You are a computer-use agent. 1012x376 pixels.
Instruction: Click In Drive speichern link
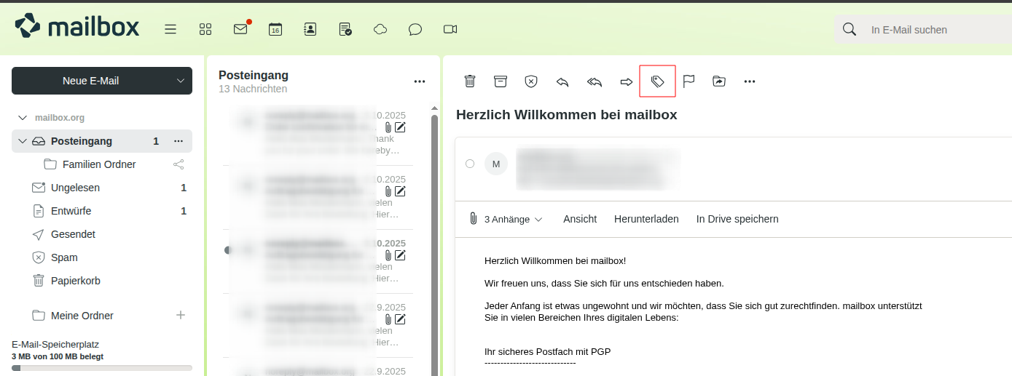click(737, 219)
